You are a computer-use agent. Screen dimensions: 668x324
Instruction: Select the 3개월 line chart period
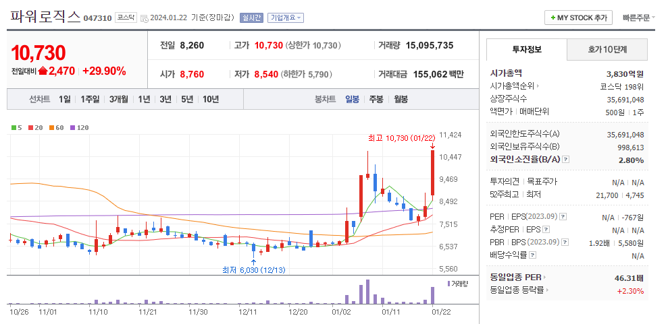[118, 100]
